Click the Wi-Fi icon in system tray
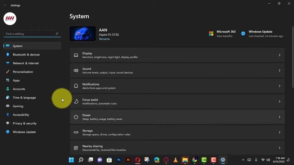The image size is (294, 165). coord(263,160)
